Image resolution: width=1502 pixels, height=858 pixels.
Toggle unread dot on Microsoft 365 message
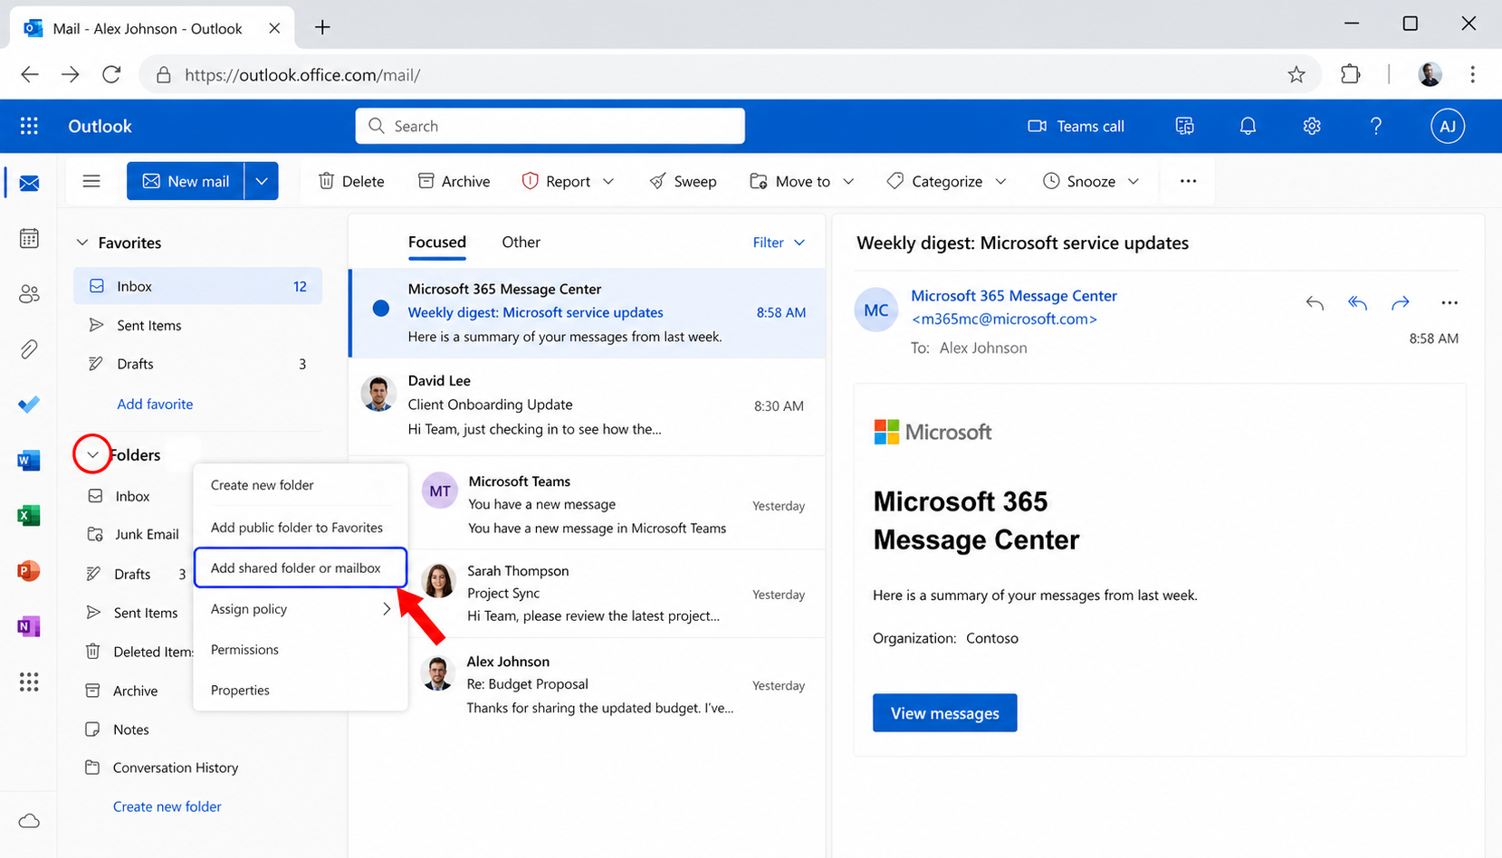381,309
